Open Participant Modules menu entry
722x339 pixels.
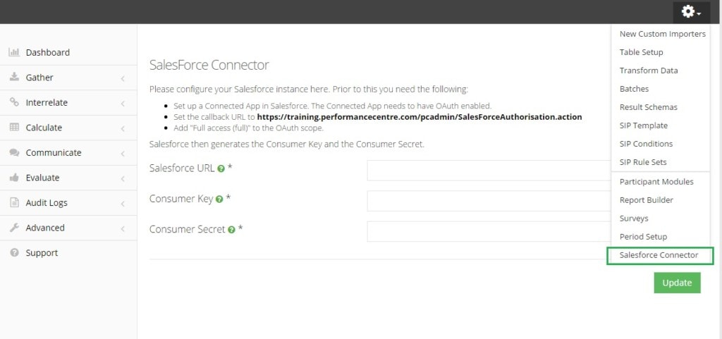point(656,182)
